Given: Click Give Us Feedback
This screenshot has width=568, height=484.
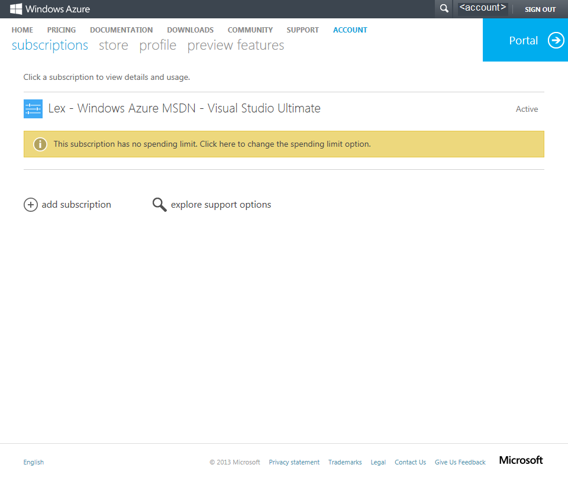Looking at the screenshot, I should 460,462.
